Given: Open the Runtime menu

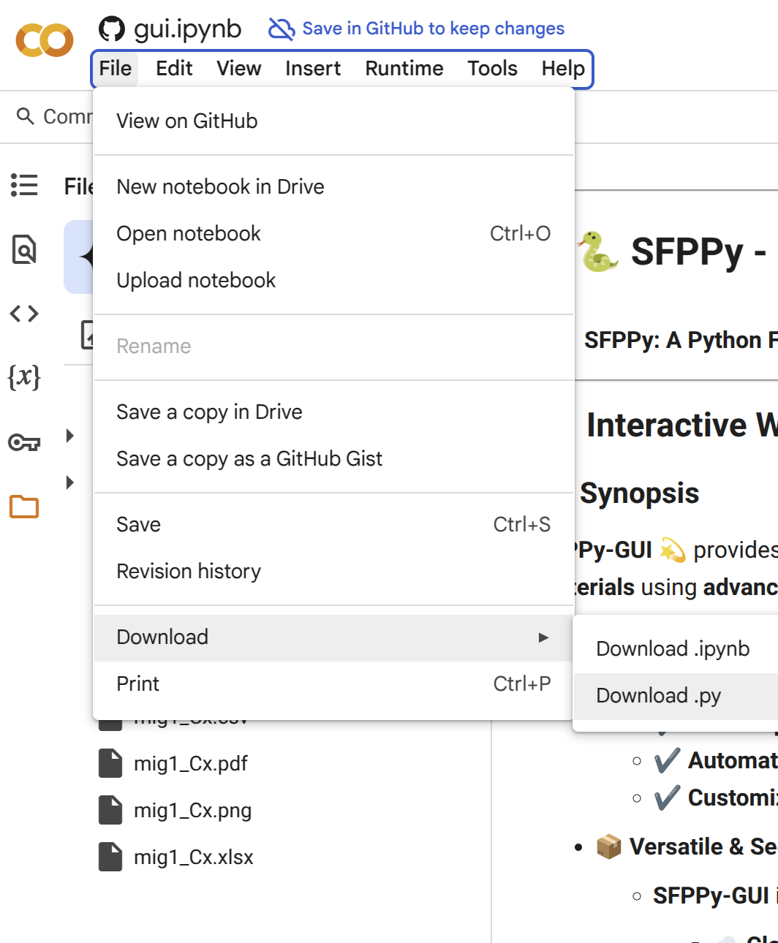Looking at the screenshot, I should (404, 69).
